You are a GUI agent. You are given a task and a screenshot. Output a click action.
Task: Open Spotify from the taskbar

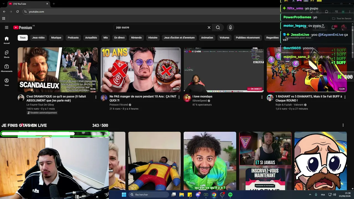pyautogui.click(x=230, y=195)
